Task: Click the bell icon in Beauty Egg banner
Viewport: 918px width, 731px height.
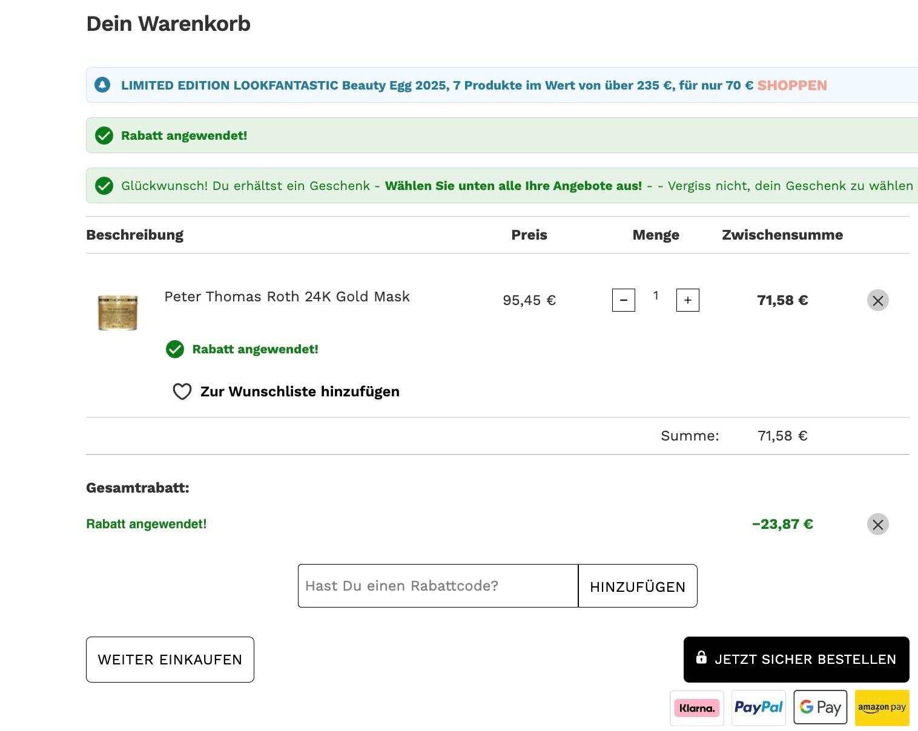Action: pyautogui.click(x=102, y=85)
